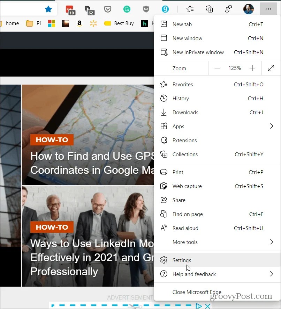Click the uBlock Origin extension icon
The width and height of the screenshot is (281, 309).
click(x=146, y=9)
